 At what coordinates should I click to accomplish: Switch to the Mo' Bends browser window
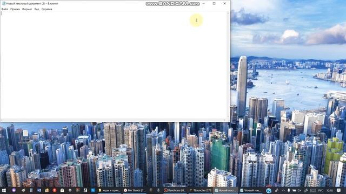tap(135, 190)
